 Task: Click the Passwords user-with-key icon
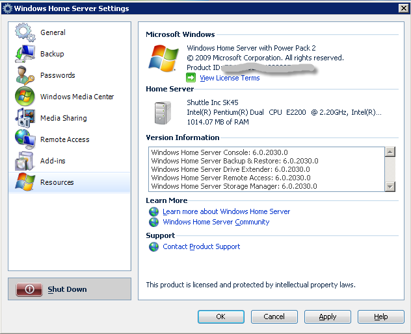coord(25,75)
